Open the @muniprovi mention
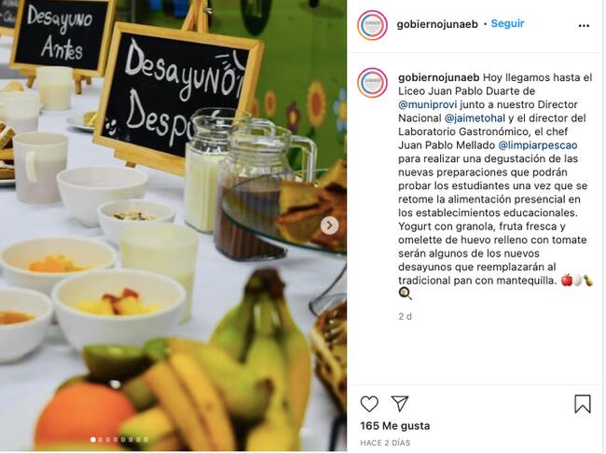The width and height of the screenshot is (606, 454). 427,104
